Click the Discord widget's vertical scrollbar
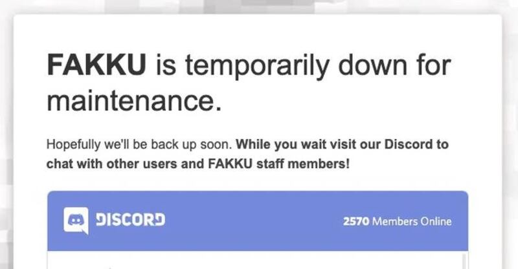The height and width of the screenshot is (269, 518). click(464, 261)
